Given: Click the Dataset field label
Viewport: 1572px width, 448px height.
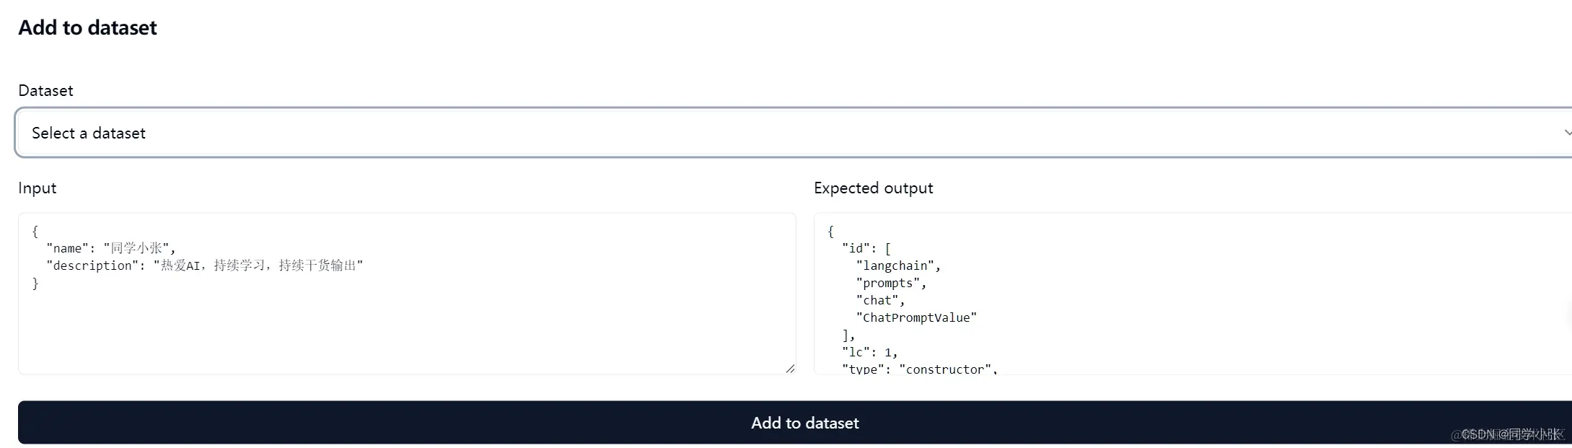Looking at the screenshot, I should 45,91.
